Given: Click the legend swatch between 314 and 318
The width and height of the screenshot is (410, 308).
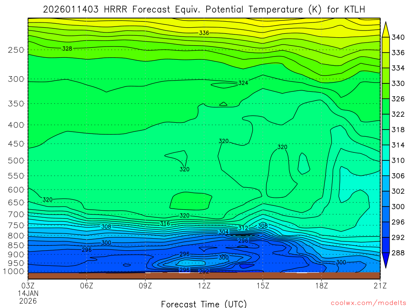Looking at the screenshot, I should 386,137.
